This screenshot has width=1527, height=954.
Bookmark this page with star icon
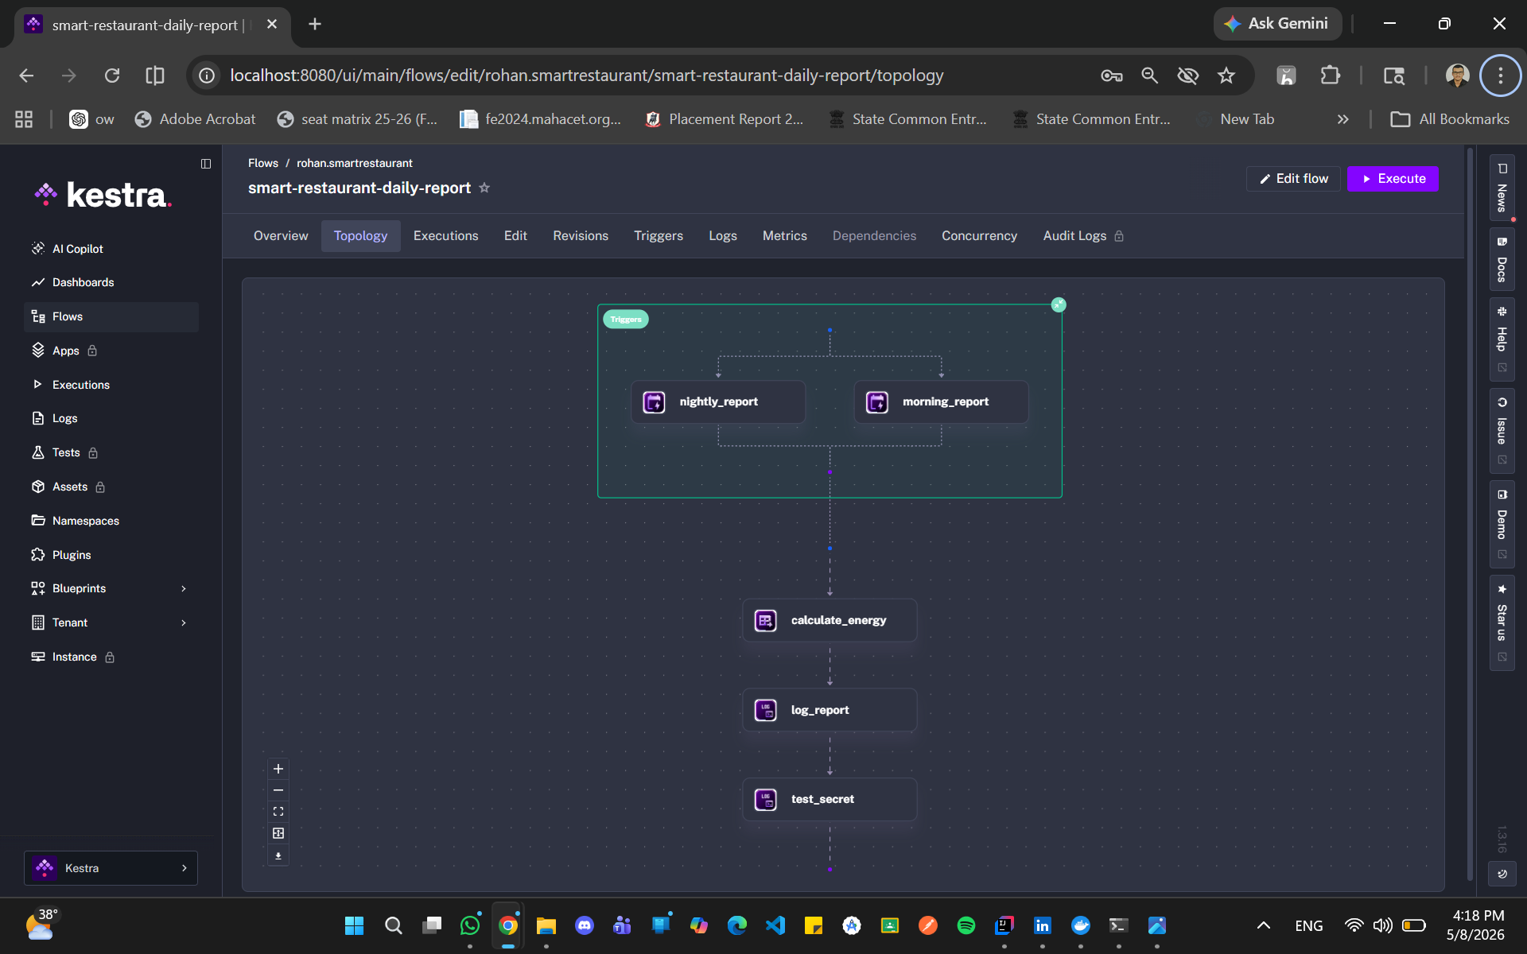1226,76
